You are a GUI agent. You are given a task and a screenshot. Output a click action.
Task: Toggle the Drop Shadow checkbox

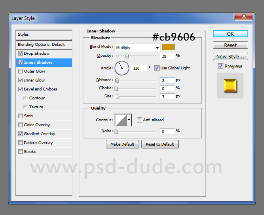20,54
